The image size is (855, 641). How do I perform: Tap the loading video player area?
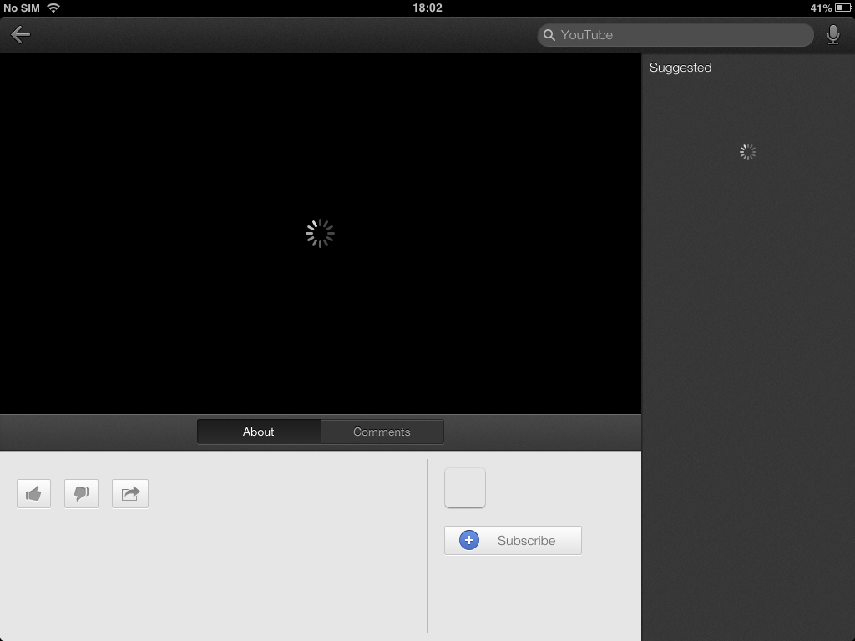click(x=321, y=234)
